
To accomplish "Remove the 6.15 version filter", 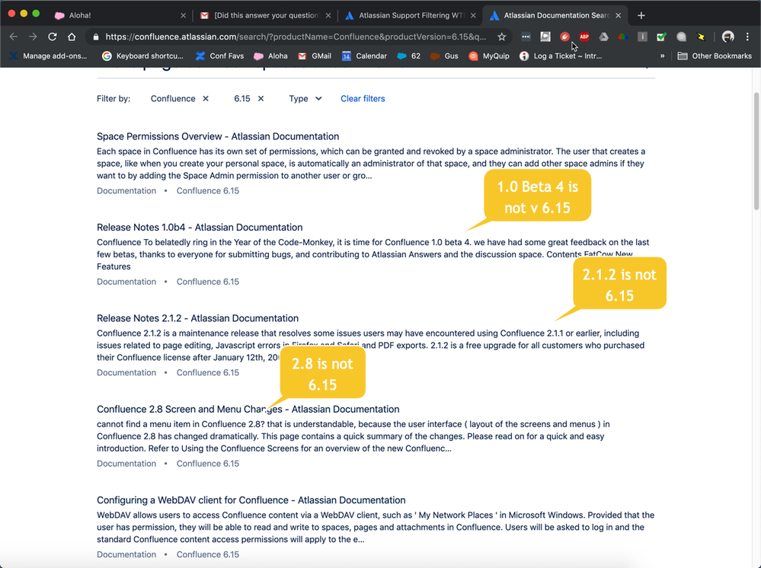I will [261, 98].
